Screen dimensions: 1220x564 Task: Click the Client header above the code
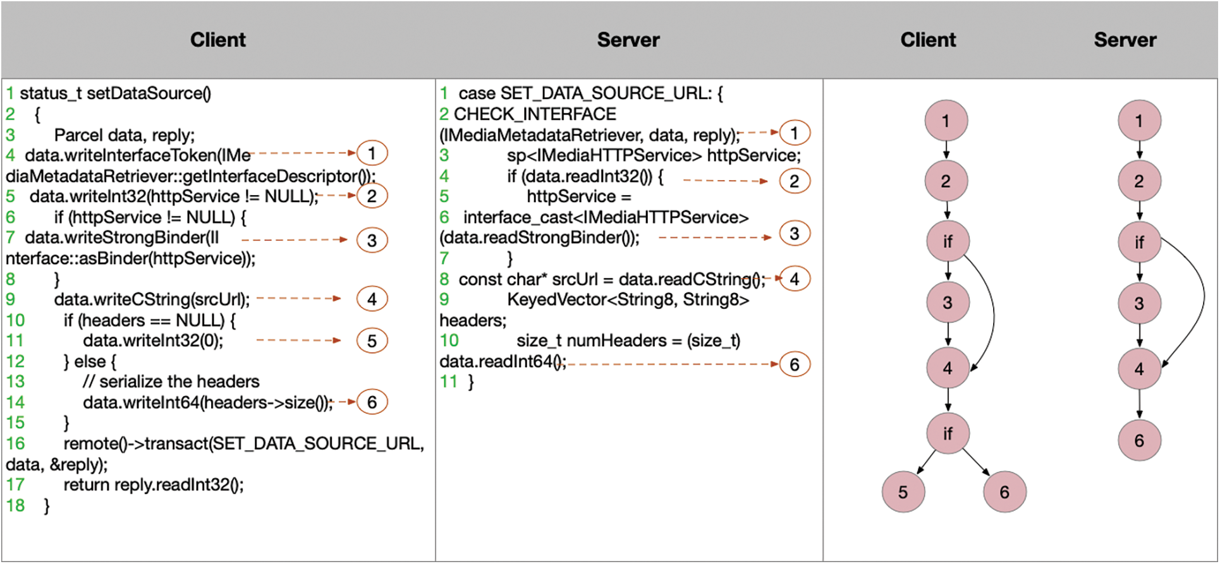(x=218, y=40)
